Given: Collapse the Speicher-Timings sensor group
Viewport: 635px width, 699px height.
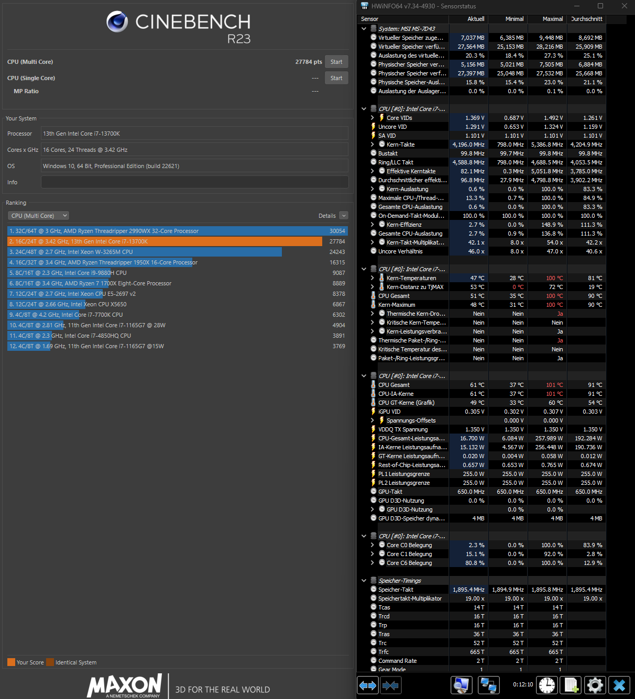Looking at the screenshot, I should point(364,580).
